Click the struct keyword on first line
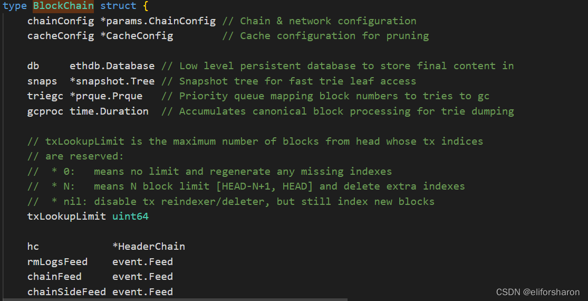Image resolution: width=588 pixels, height=301 pixels. 118,6
